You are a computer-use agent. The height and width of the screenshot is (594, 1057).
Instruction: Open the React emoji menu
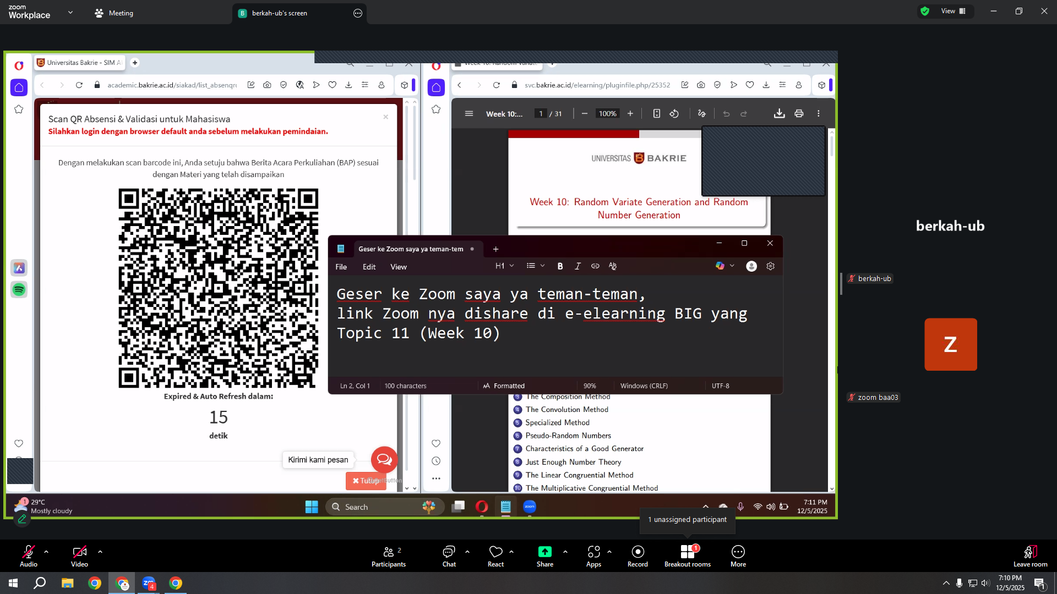495,555
